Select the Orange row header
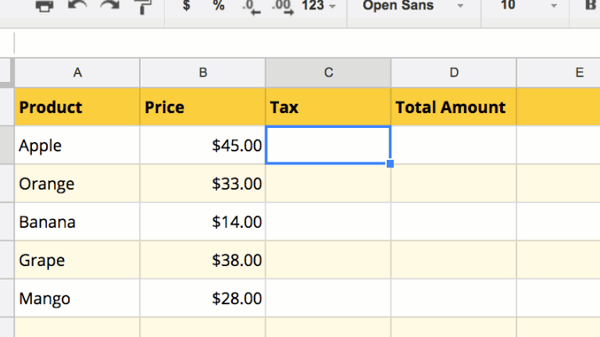Screen dimensions: 600x337 6,183
